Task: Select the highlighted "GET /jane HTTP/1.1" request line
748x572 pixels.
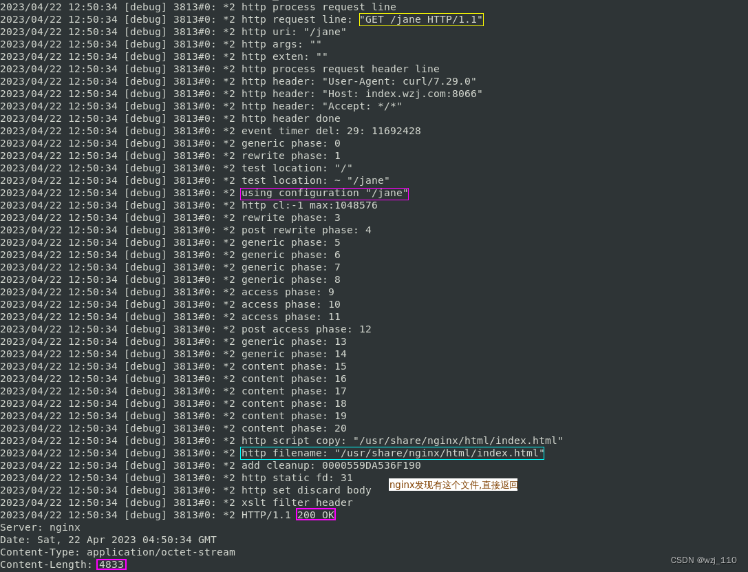Action: (420, 19)
